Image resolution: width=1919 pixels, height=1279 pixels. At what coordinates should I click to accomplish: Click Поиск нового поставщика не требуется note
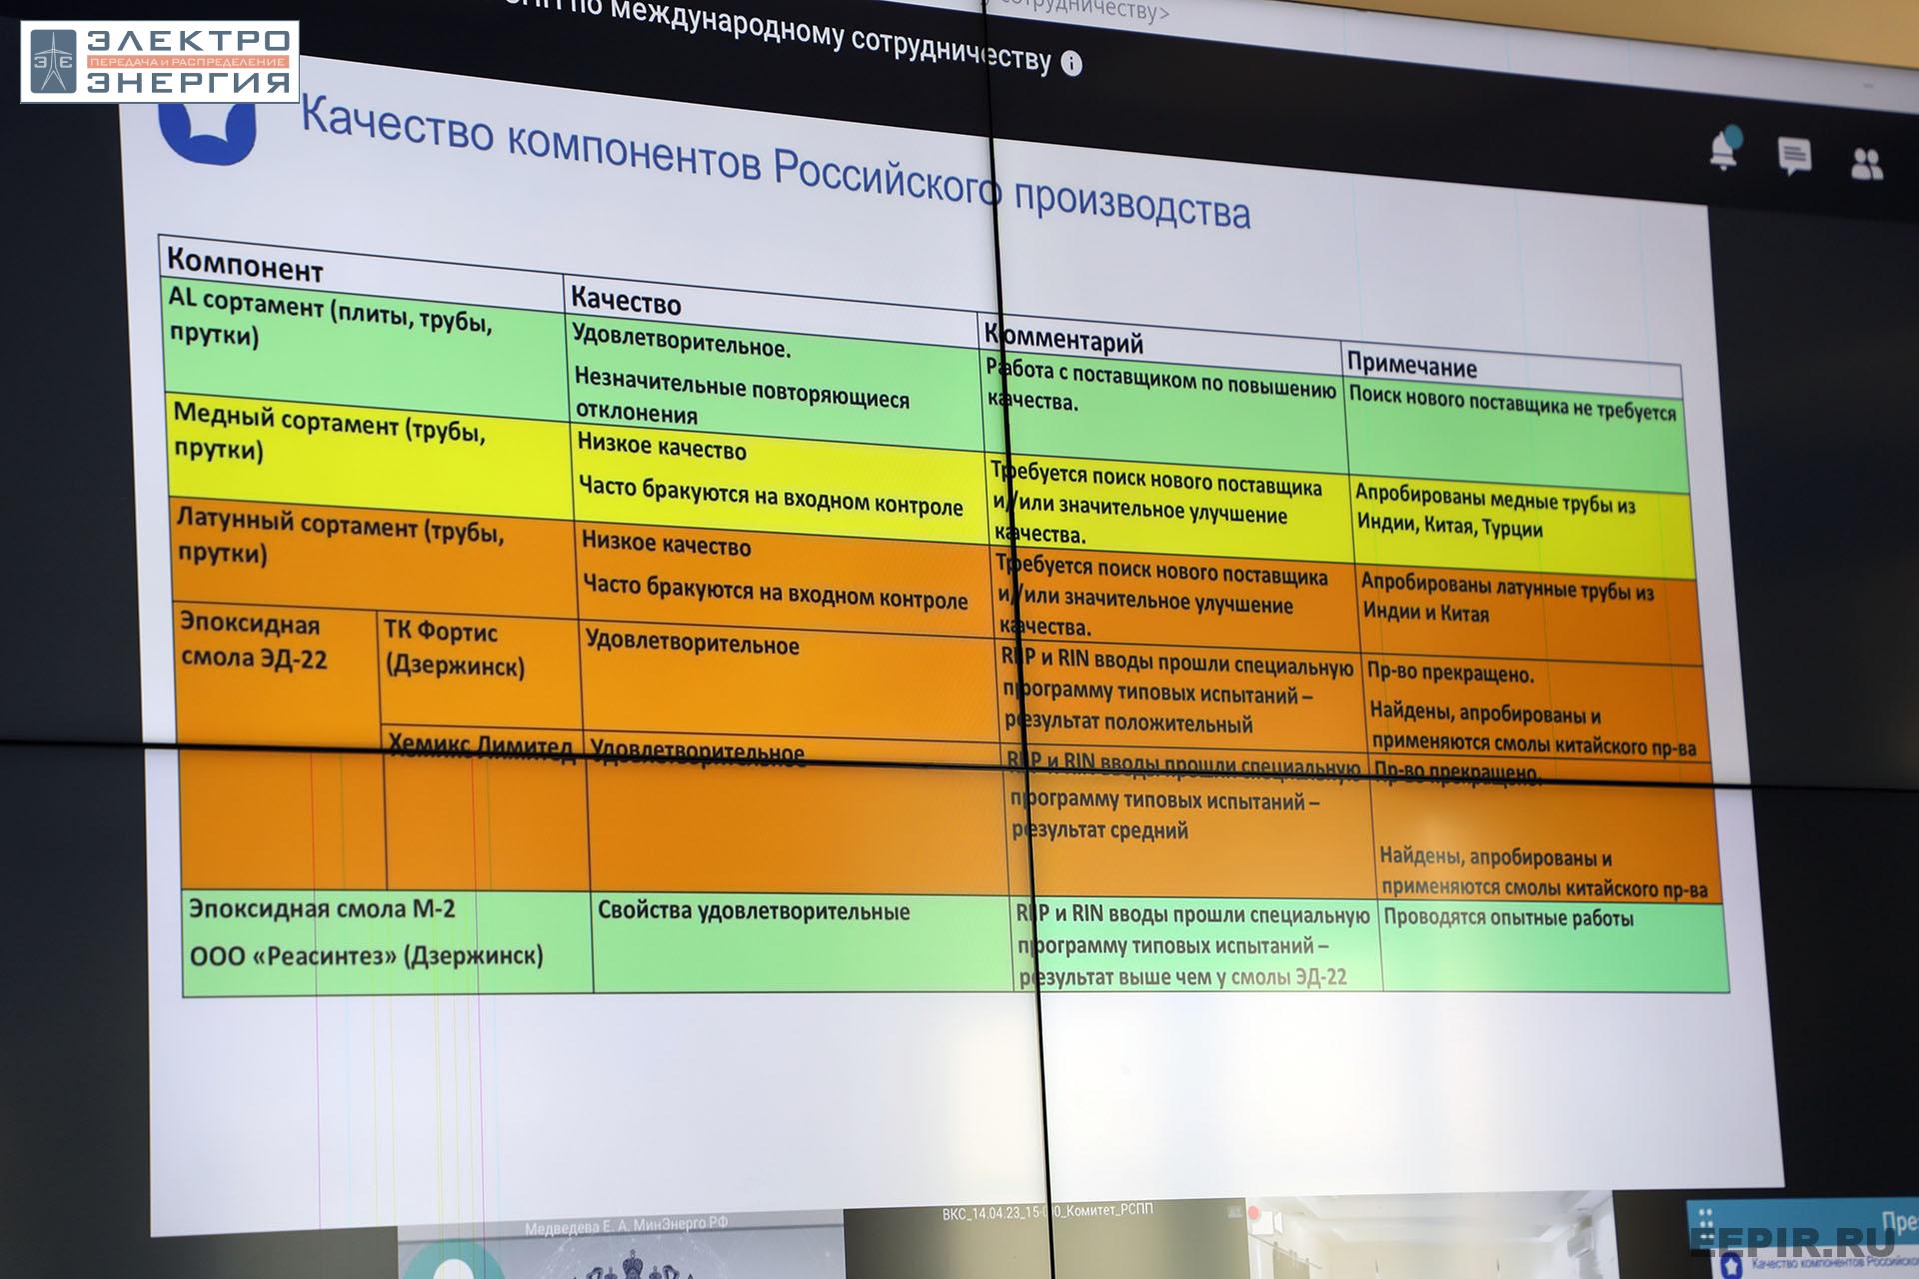pos(1512,403)
